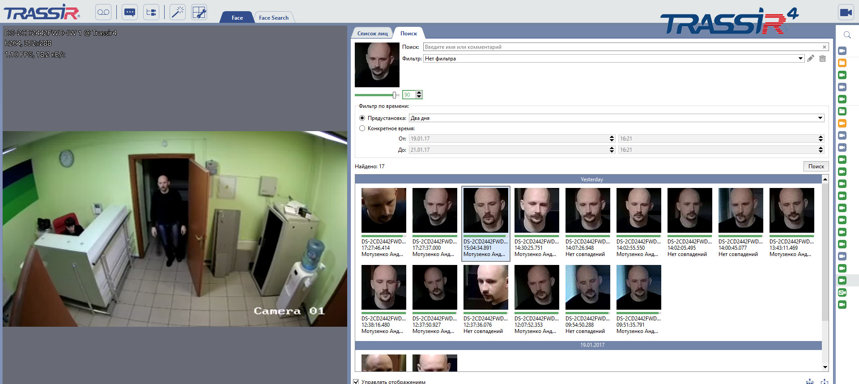Open the archive playback tape icon
Screen dimensions: 859x384
point(103,12)
